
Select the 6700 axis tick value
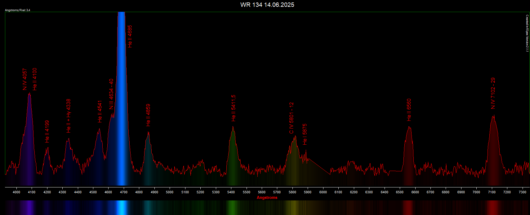coord(430,192)
